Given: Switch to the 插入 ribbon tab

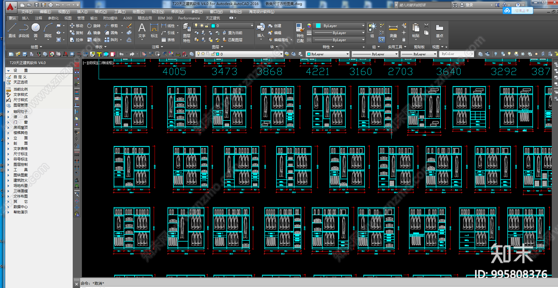Looking at the screenshot, I should coord(25,18).
